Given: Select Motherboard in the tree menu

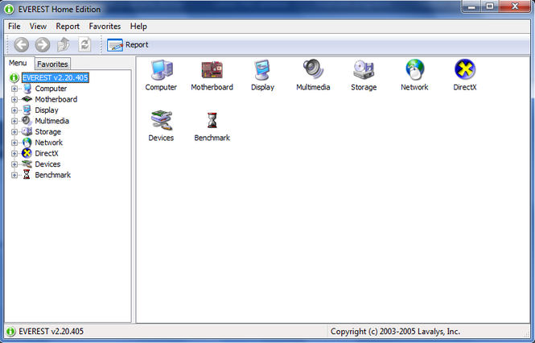Looking at the screenshot, I should [56, 99].
